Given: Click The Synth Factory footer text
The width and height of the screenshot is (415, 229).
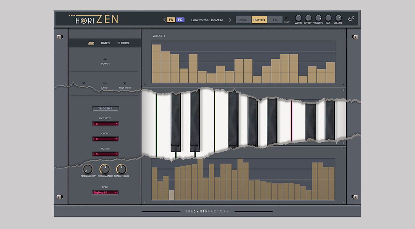Looking at the screenshot, I should 207,211.
